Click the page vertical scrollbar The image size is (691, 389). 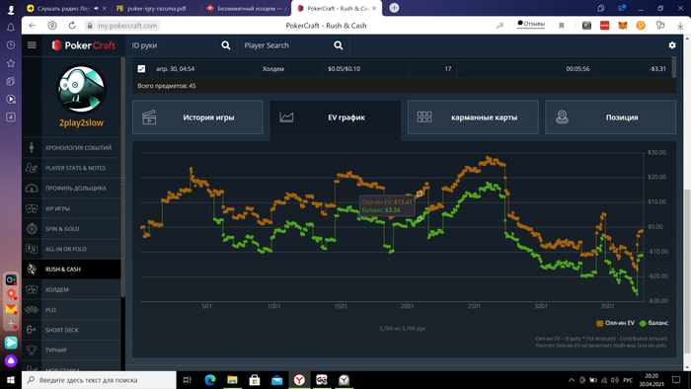tap(687, 271)
